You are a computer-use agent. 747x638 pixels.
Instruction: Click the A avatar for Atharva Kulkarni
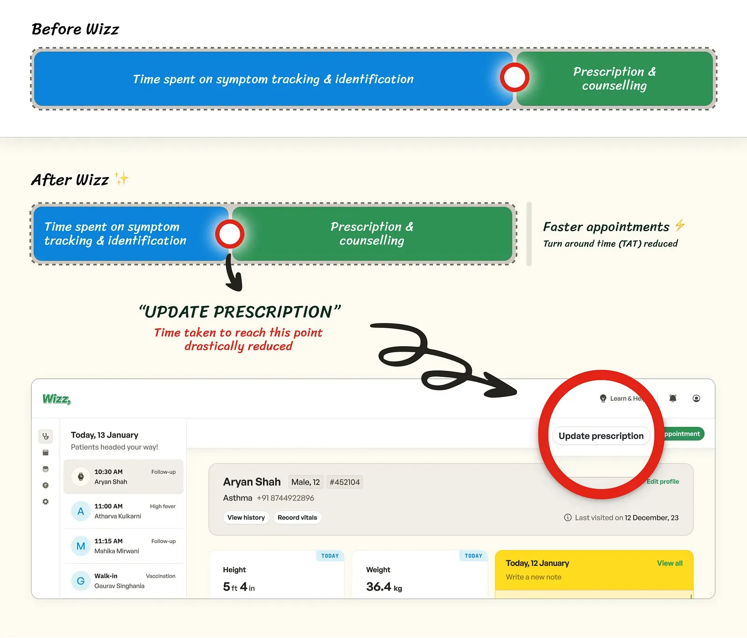(x=81, y=511)
